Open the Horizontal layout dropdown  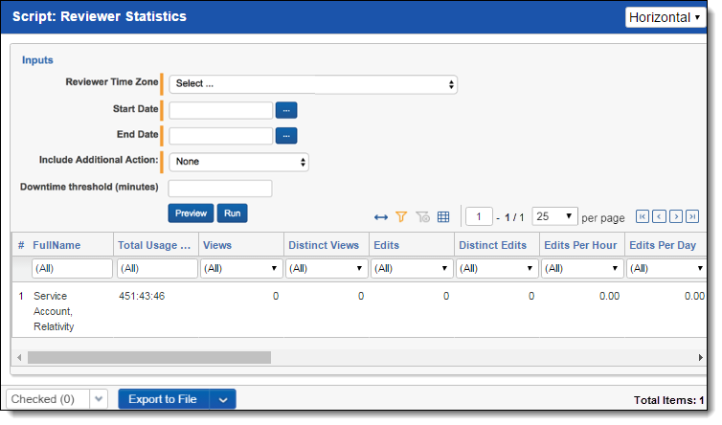click(665, 17)
